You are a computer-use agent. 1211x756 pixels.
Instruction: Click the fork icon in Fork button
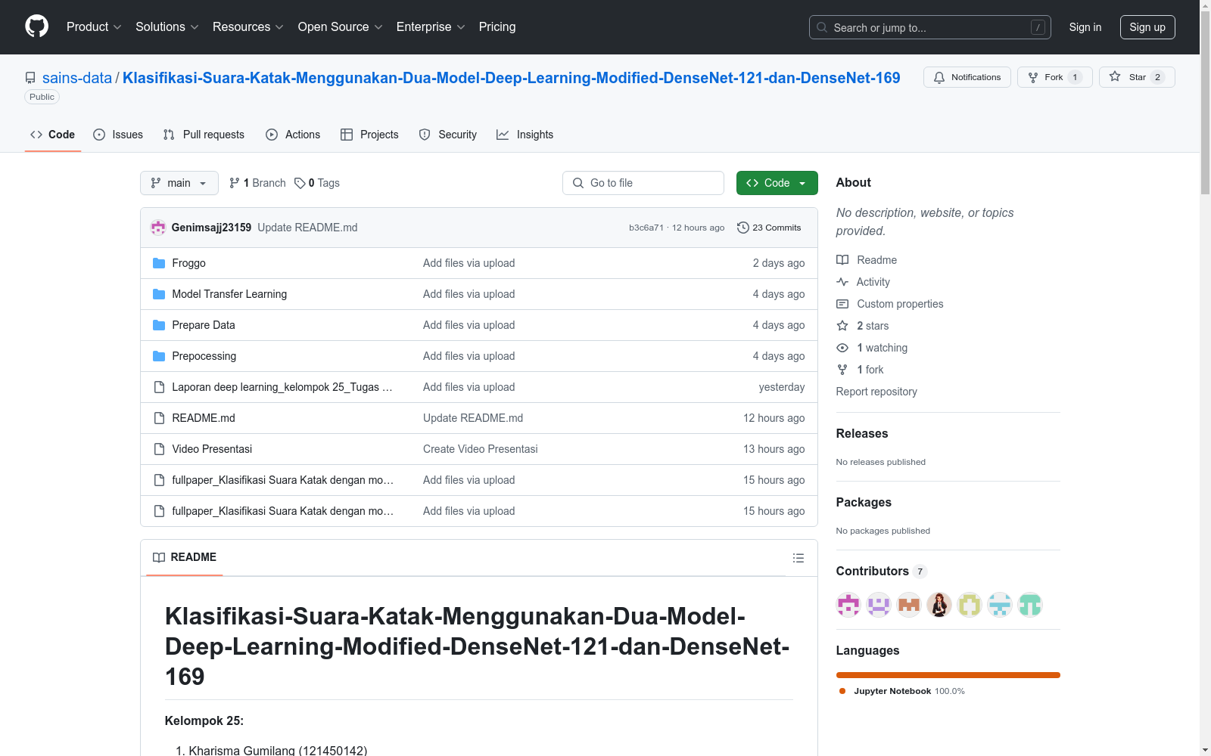click(x=1033, y=77)
